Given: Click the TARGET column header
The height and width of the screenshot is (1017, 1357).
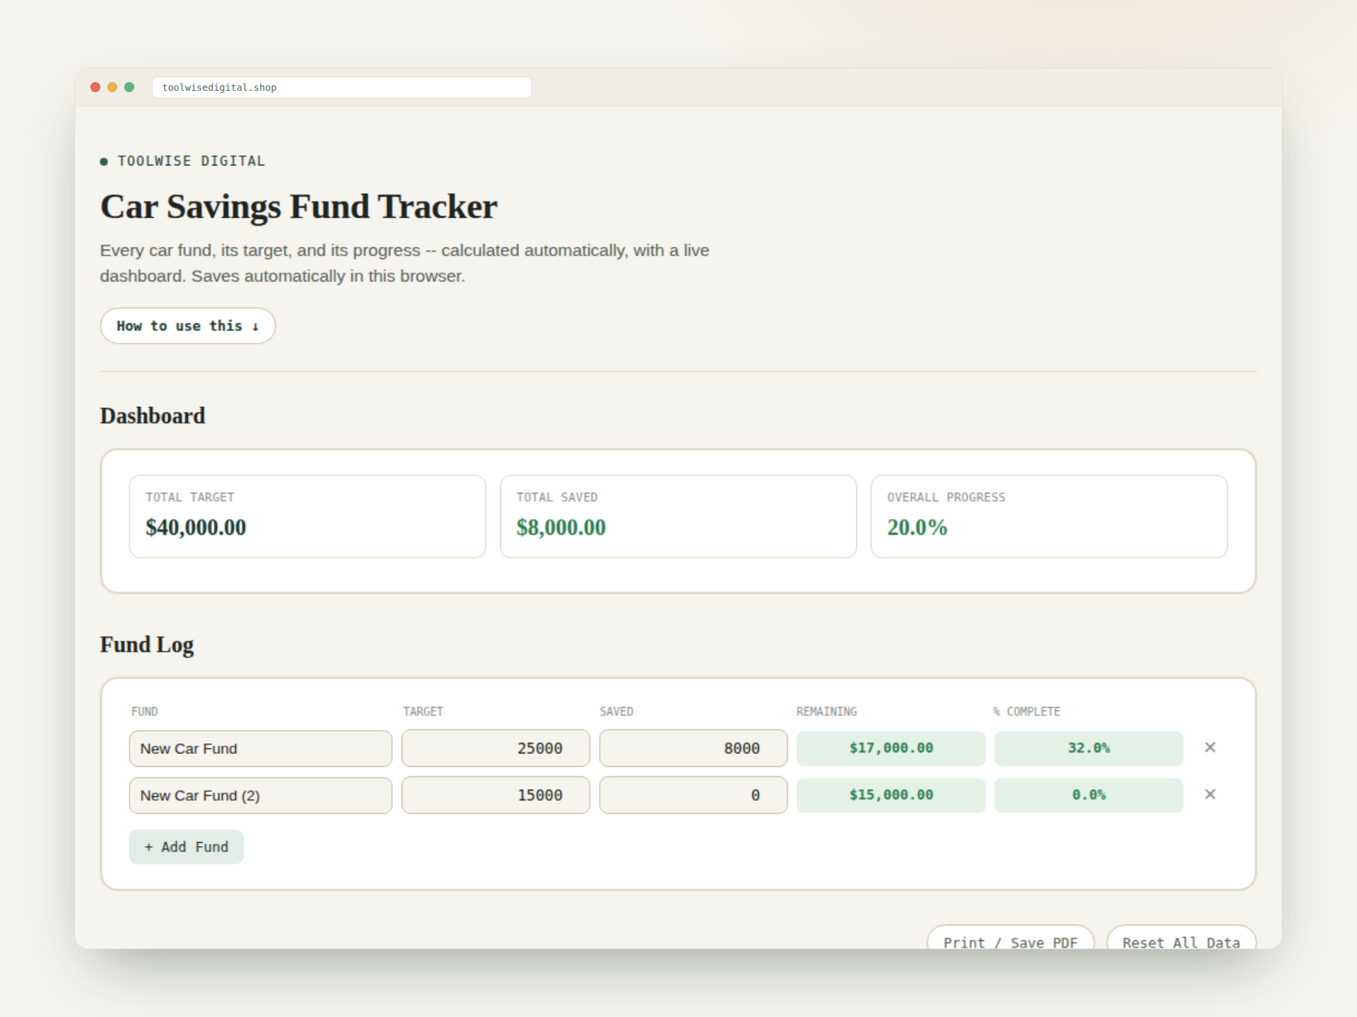Looking at the screenshot, I should pyautogui.click(x=423, y=711).
